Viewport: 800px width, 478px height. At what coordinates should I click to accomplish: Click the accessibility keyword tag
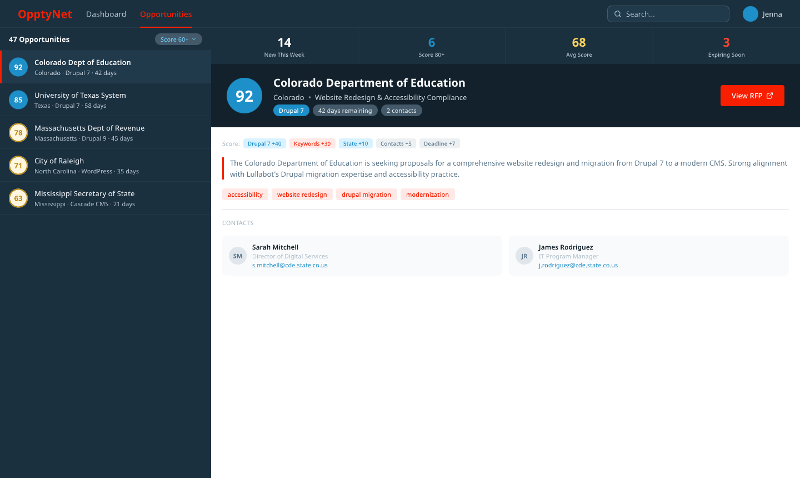(x=245, y=195)
